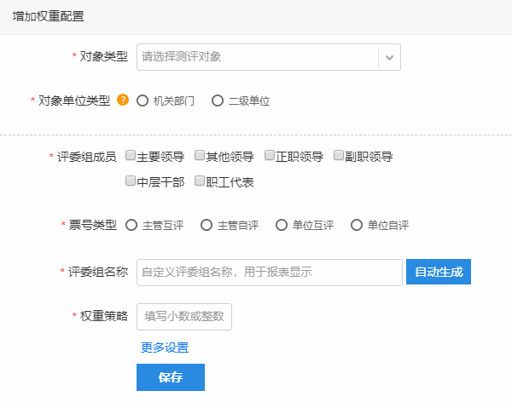Focus the 权重策略 number field
Viewport: 512px width, 408px height.
pos(184,317)
